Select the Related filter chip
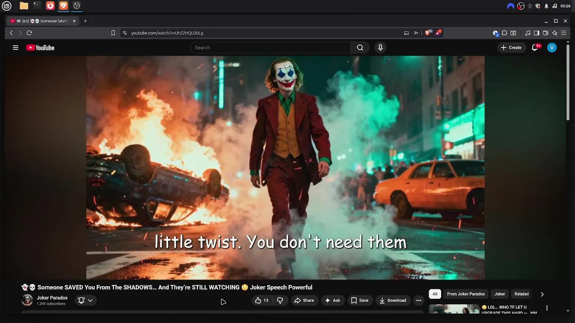This screenshot has height=323, width=575. click(522, 294)
